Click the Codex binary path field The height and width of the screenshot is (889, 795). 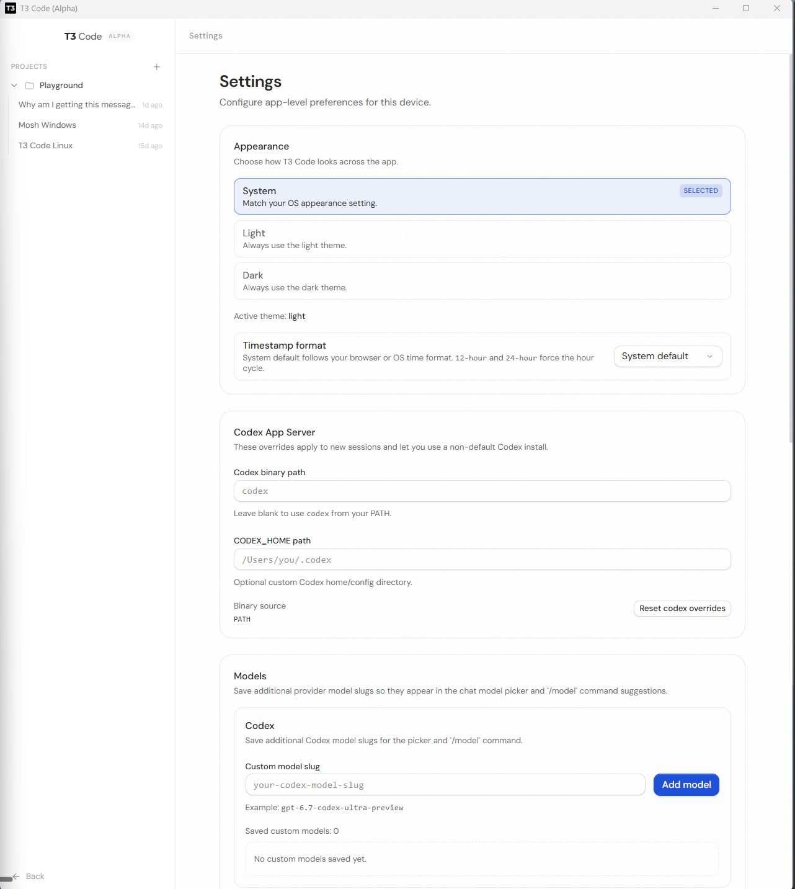(482, 491)
